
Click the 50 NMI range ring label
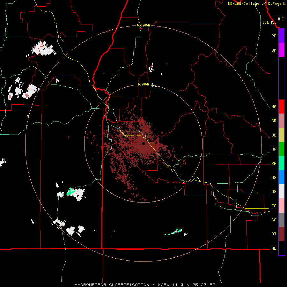click(x=143, y=84)
